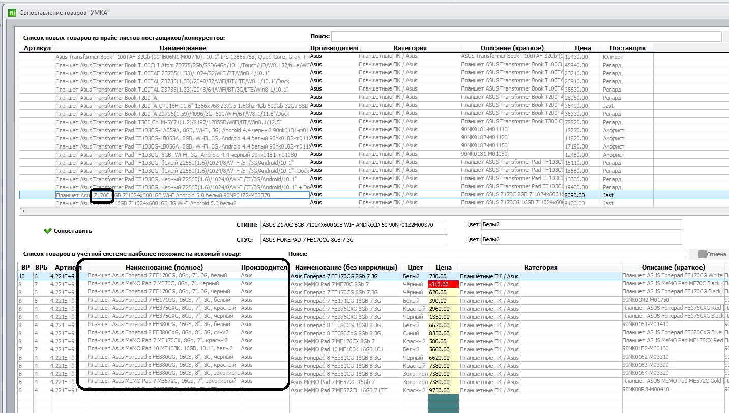The image size is (729, 413).
Task: Click the Наименование (без кириллицы) column header
Action: click(x=346, y=267)
